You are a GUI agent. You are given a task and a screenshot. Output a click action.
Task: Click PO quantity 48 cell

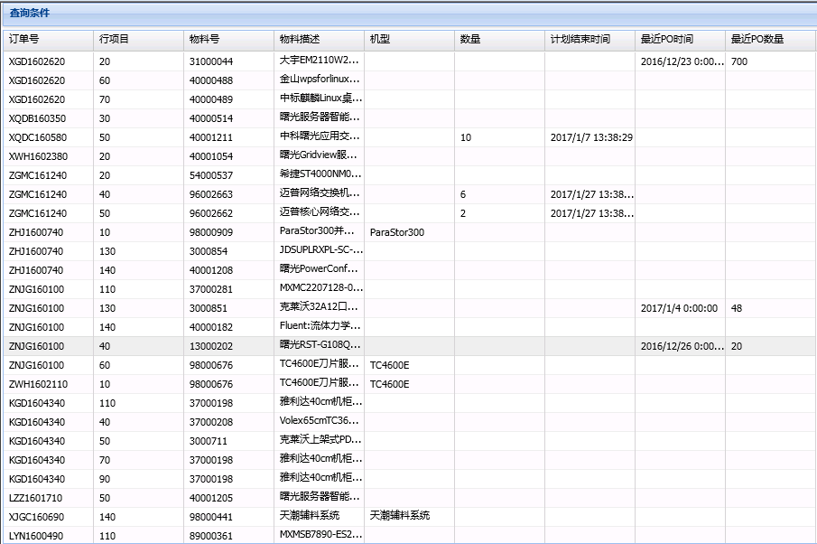tap(770, 308)
